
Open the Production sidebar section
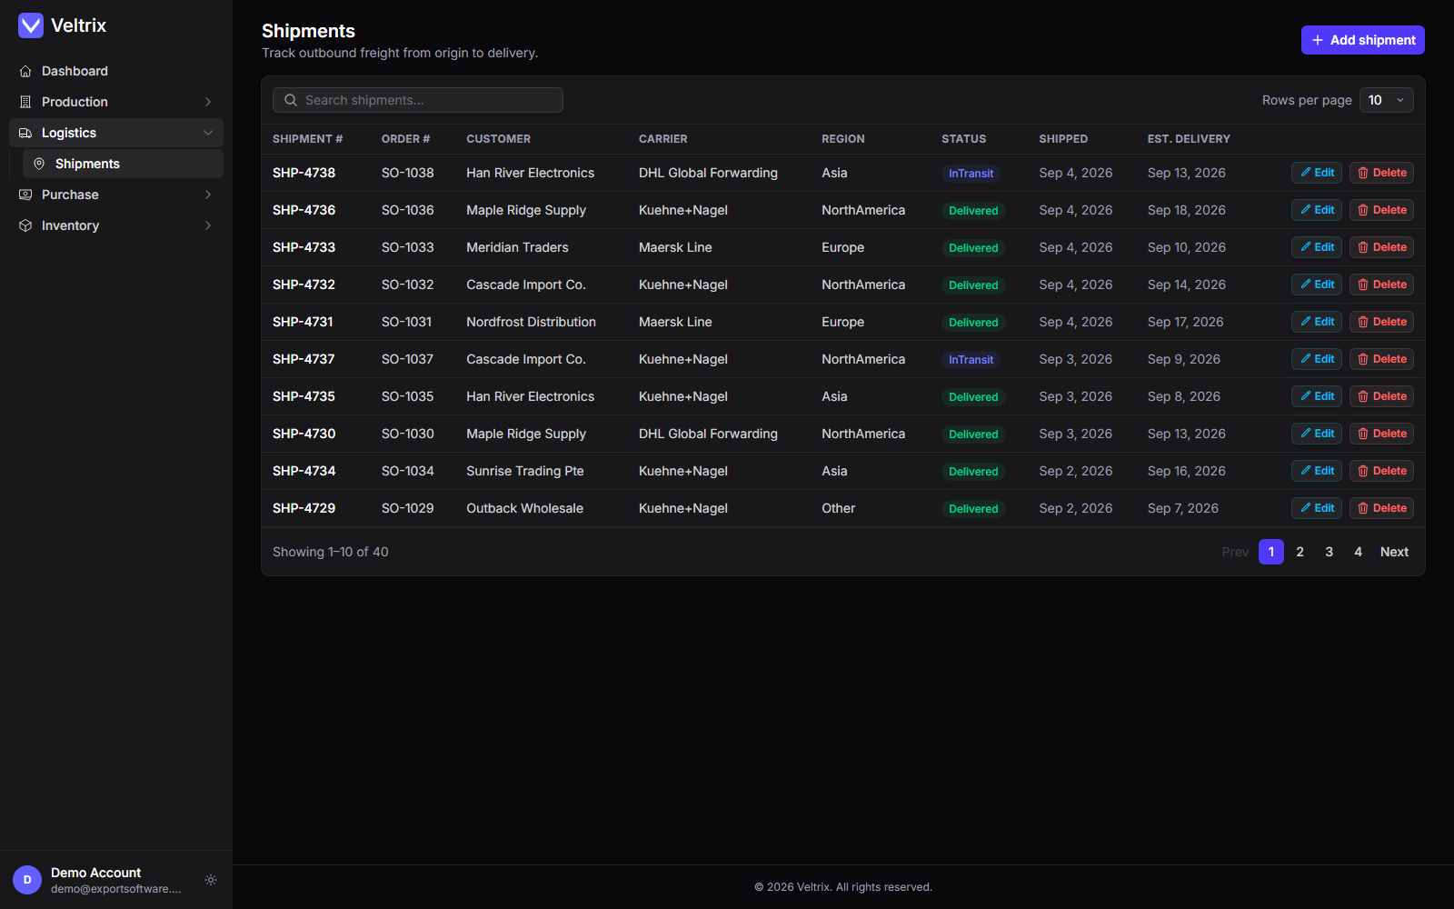pos(116,102)
